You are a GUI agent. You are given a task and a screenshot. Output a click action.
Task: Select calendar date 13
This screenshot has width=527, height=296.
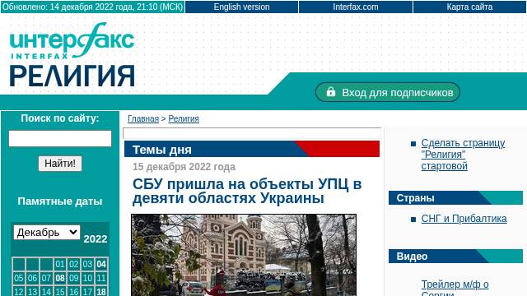pyautogui.click(x=33, y=291)
